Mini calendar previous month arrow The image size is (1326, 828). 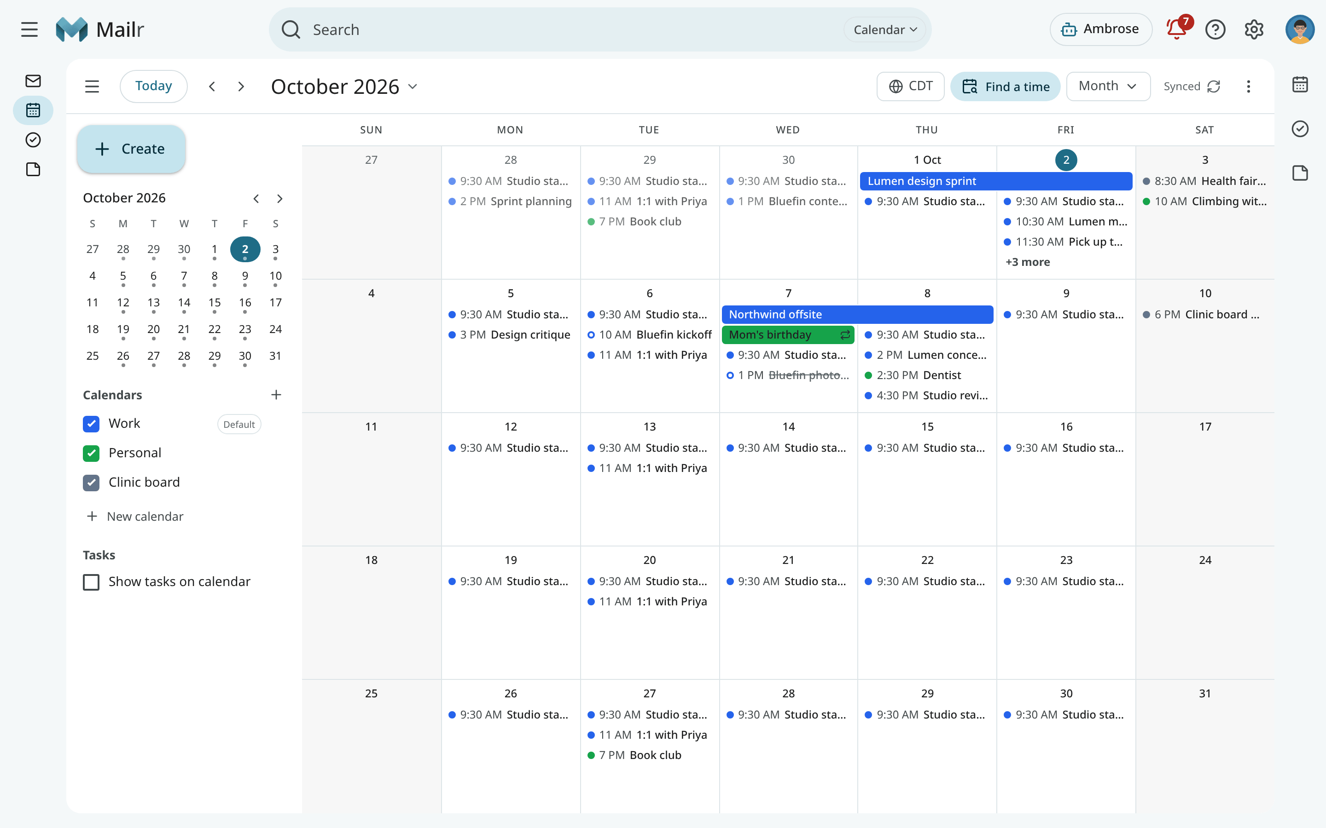click(256, 199)
